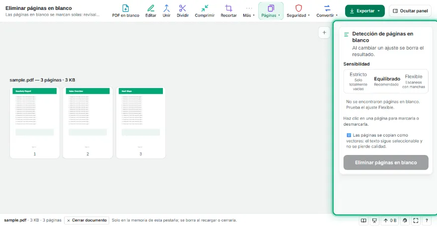Create a new blank PDF
This screenshot has height=227, width=437.
[126, 11]
